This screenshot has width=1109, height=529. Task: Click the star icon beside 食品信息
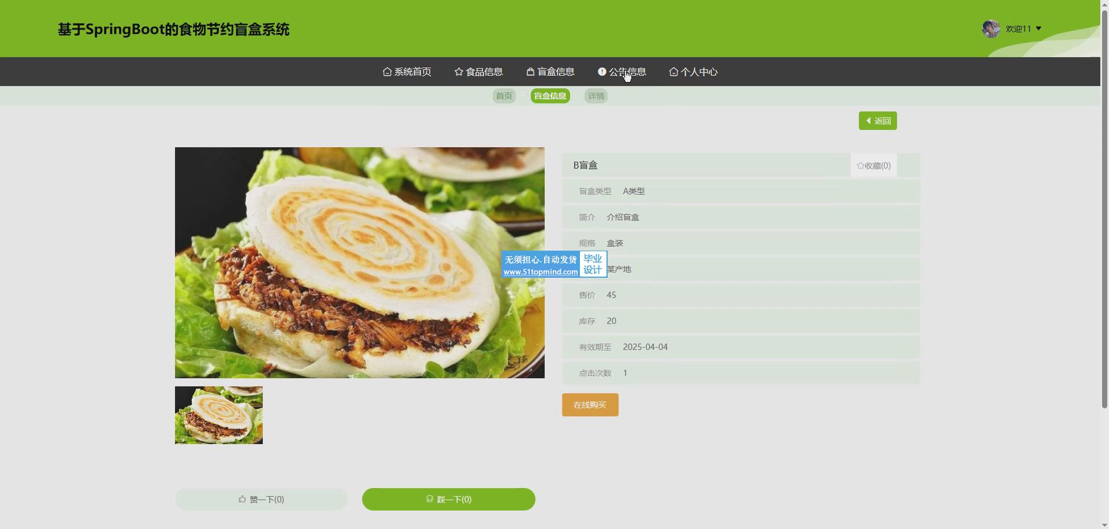click(459, 72)
